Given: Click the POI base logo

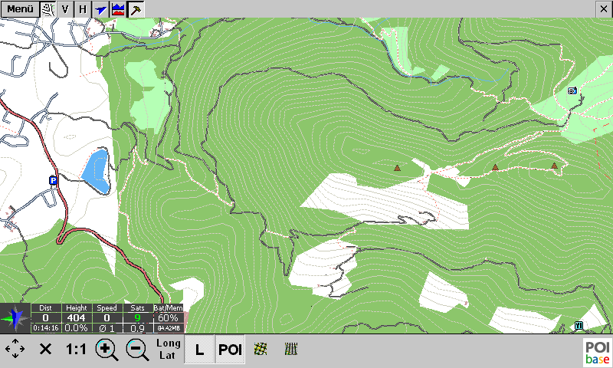Looking at the screenshot, I should click(597, 351).
